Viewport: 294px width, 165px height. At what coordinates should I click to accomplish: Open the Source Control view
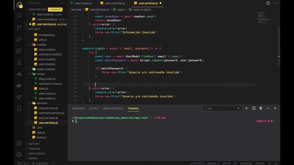coord(19,27)
